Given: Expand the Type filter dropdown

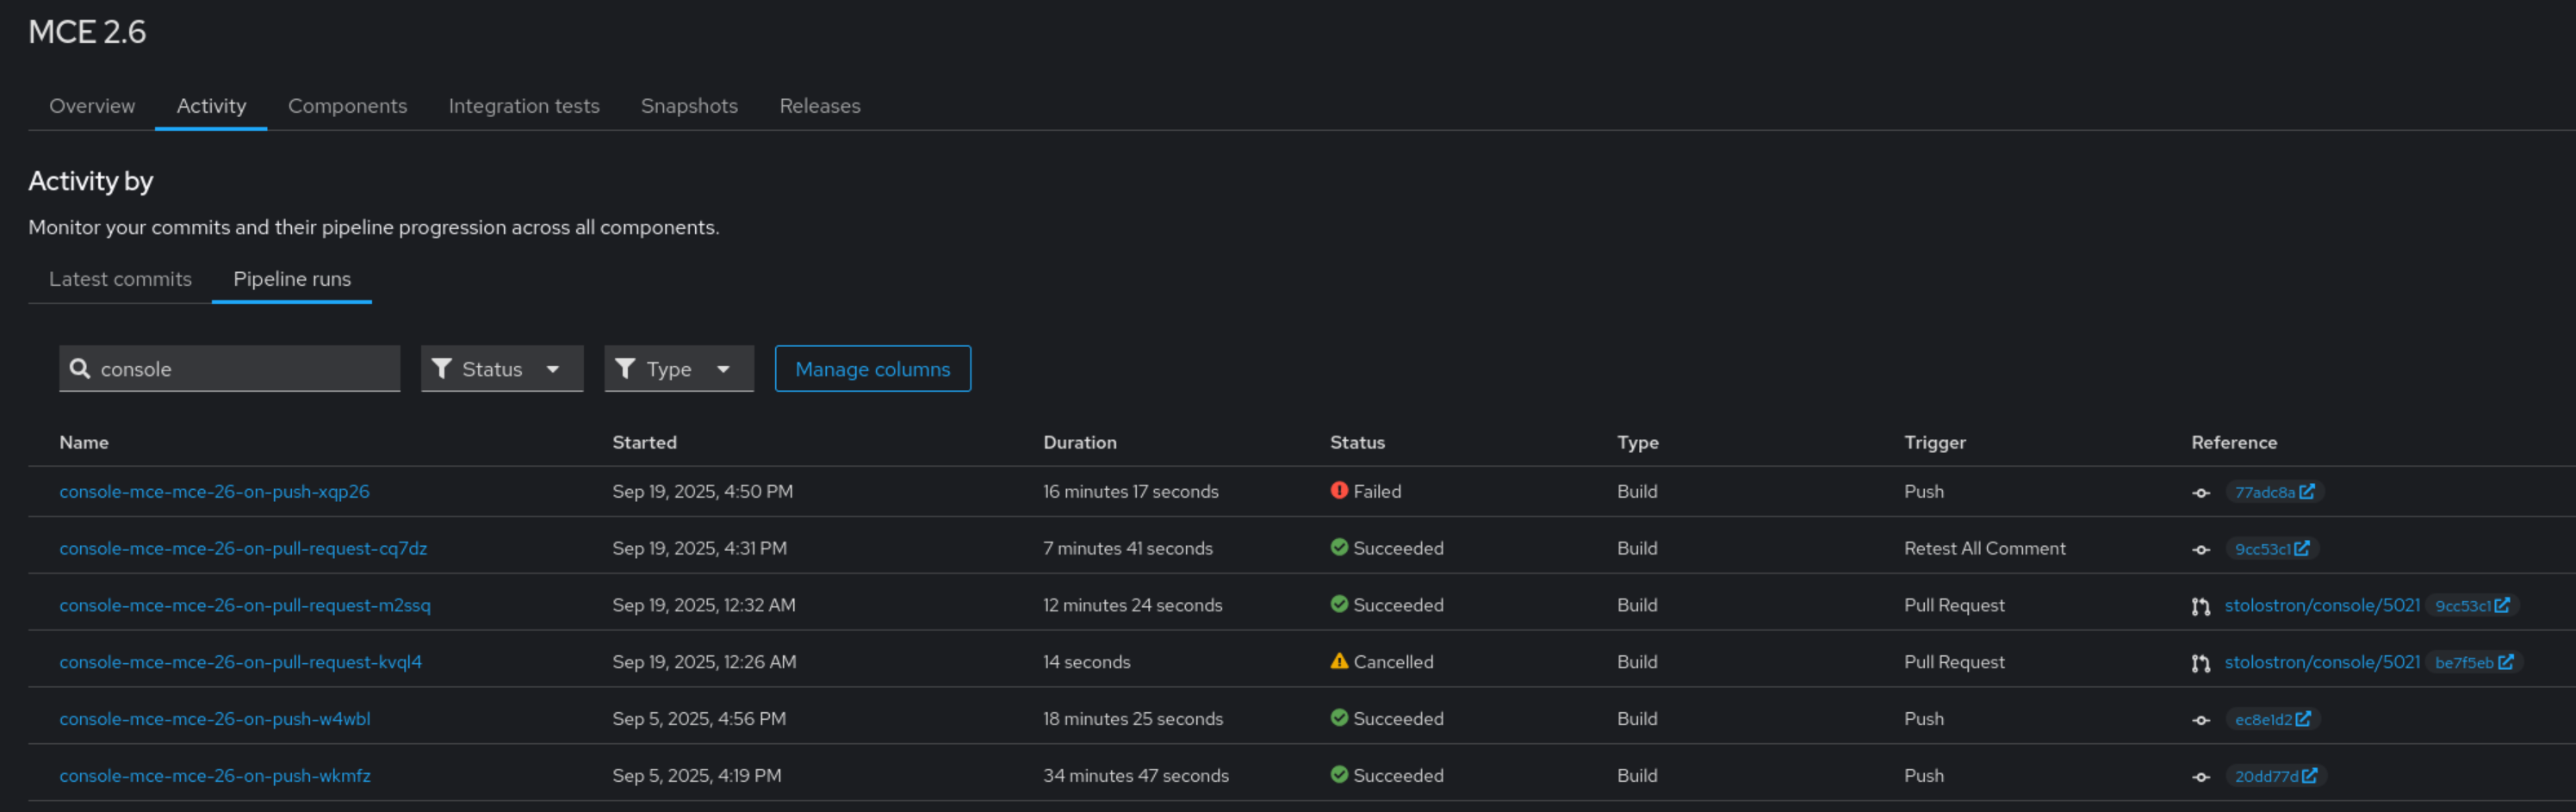Looking at the screenshot, I should (723, 369).
